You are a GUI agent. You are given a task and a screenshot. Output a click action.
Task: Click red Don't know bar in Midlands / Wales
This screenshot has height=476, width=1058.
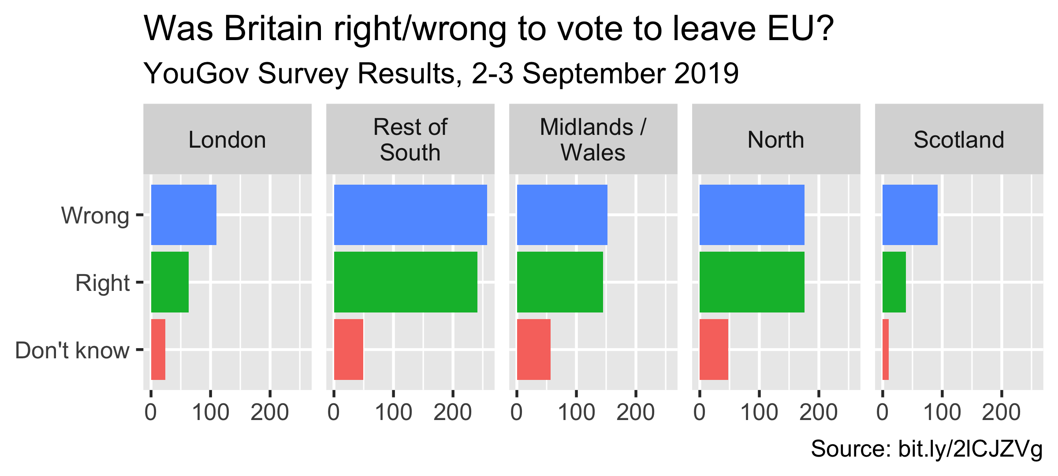click(x=533, y=350)
